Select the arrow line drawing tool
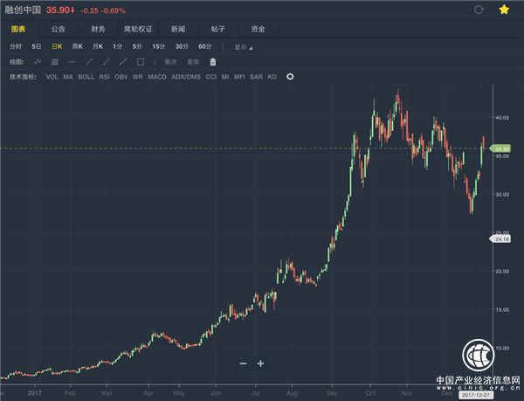 [x=122, y=62]
